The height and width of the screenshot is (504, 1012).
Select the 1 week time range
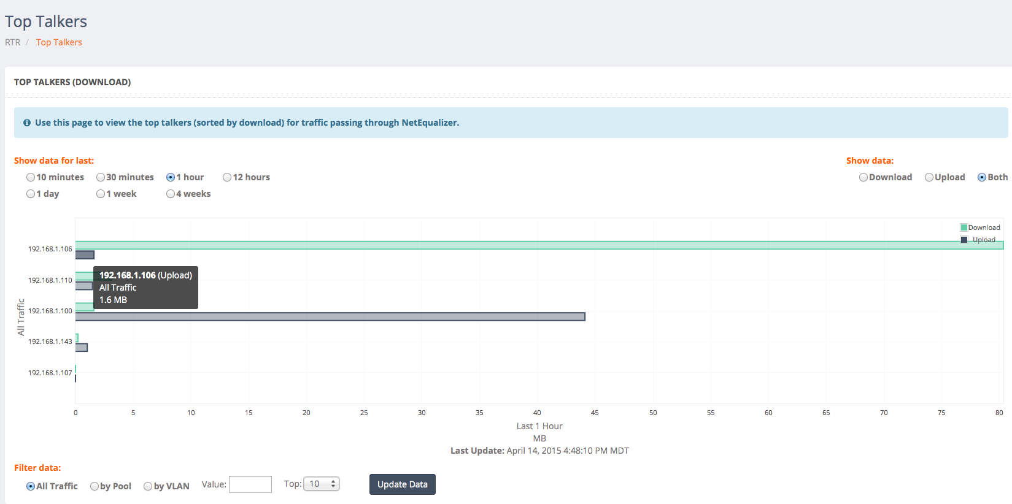coord(101,194)
